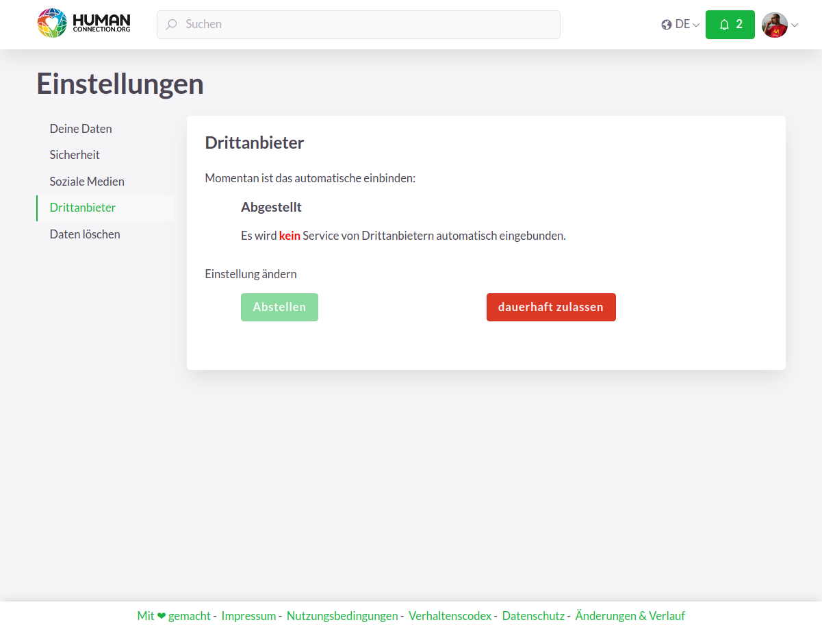Click the search magnifier icon

point(171,25)
